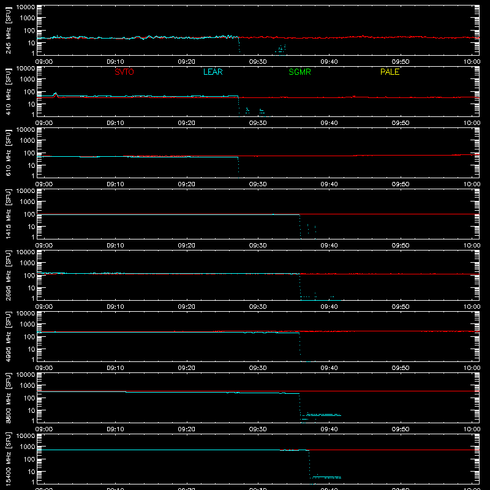
Task: Select the '1415 MHz [SFU]' axis title
Action: click(x=8, y=214)
